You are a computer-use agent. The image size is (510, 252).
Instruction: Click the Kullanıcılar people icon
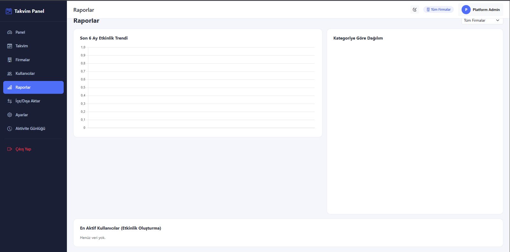[10, 74]
